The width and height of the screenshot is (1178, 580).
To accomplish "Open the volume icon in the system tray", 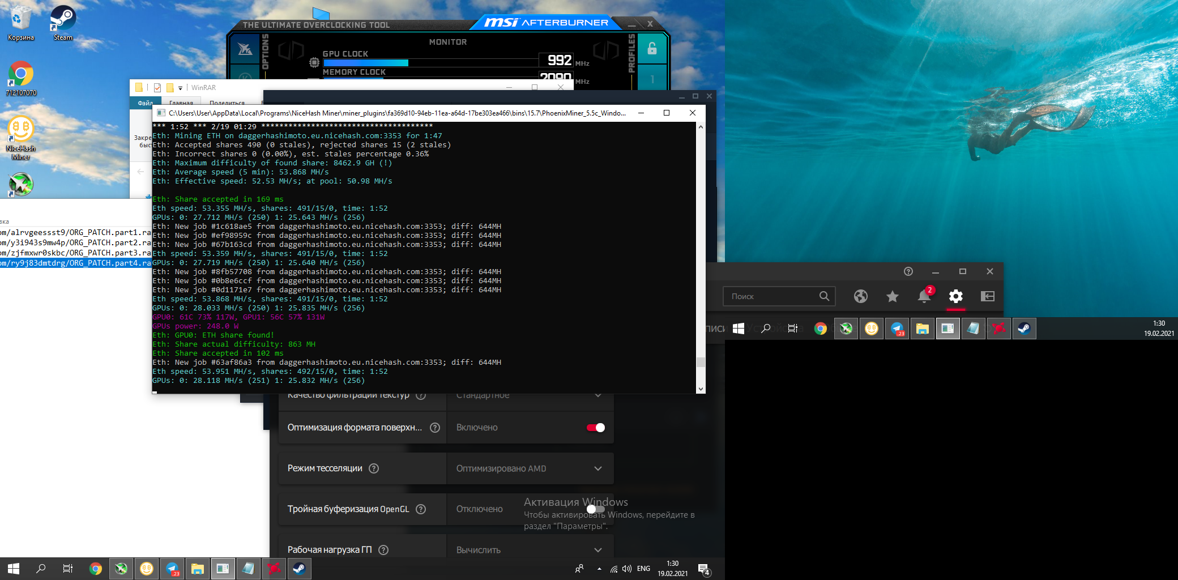I will (627, 569).
